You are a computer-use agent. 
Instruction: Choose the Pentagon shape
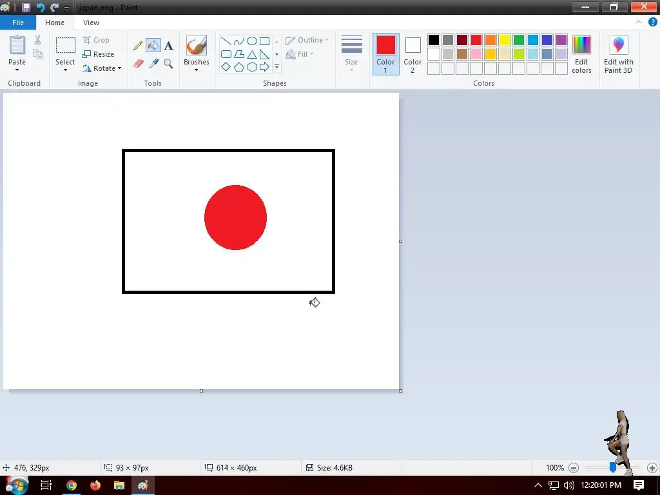(239, 67)
